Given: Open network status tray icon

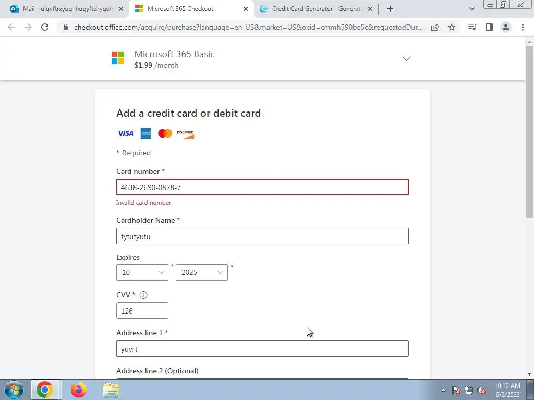Looking at the screenshot, I should pos(469,390).
